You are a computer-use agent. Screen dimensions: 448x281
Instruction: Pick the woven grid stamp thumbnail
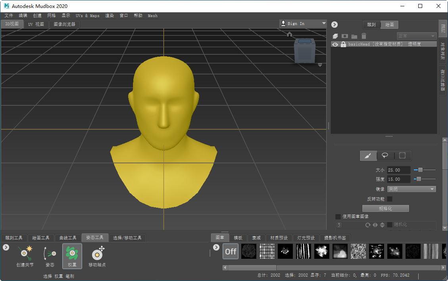point(267,251)
